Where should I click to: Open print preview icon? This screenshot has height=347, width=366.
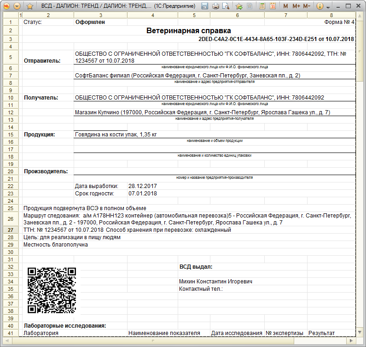tap(226, 6)
